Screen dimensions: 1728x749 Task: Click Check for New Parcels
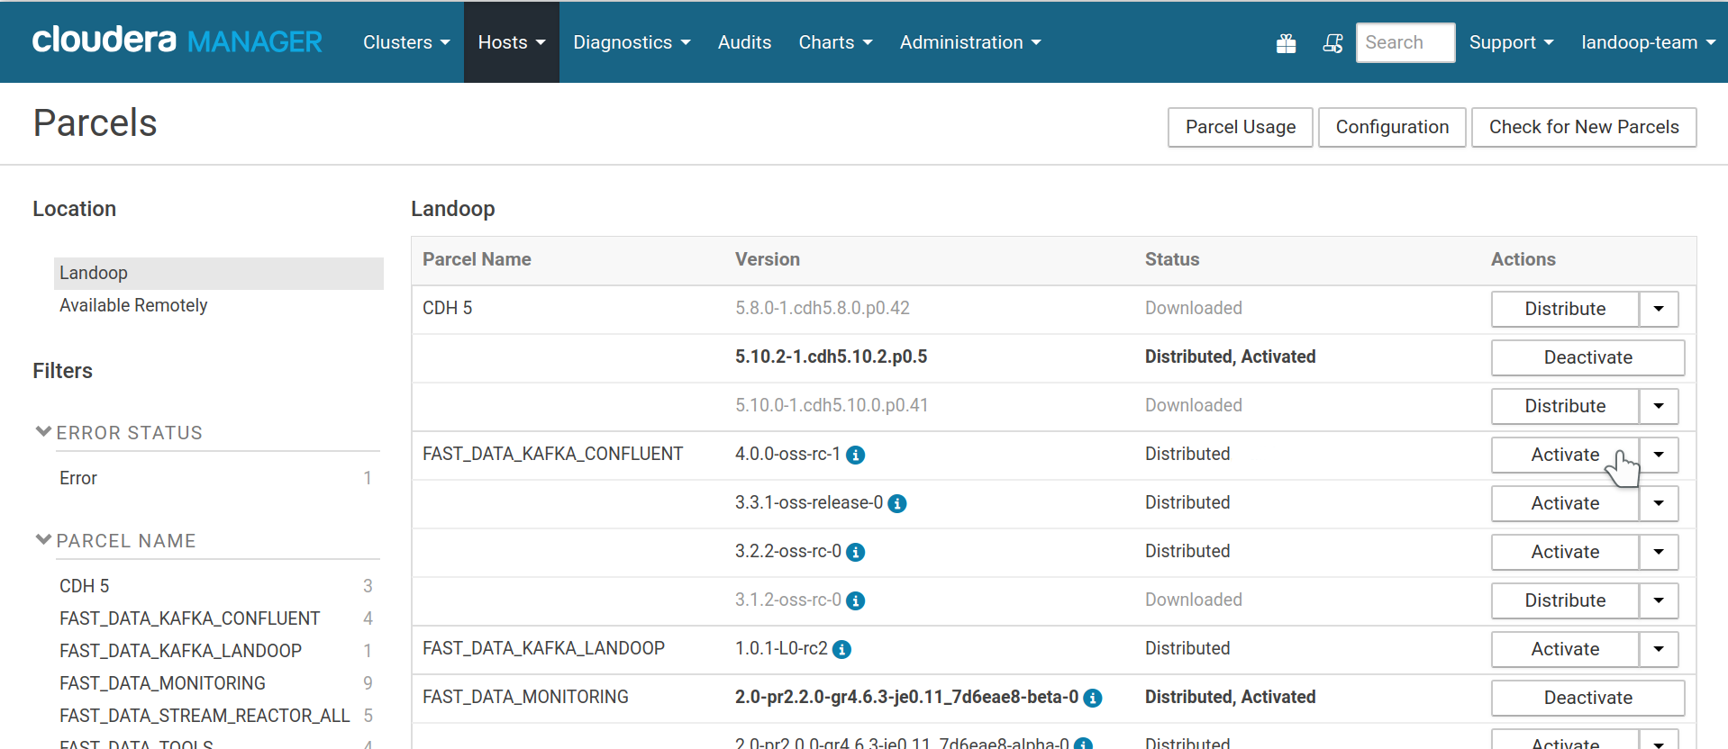[1584, 127]
